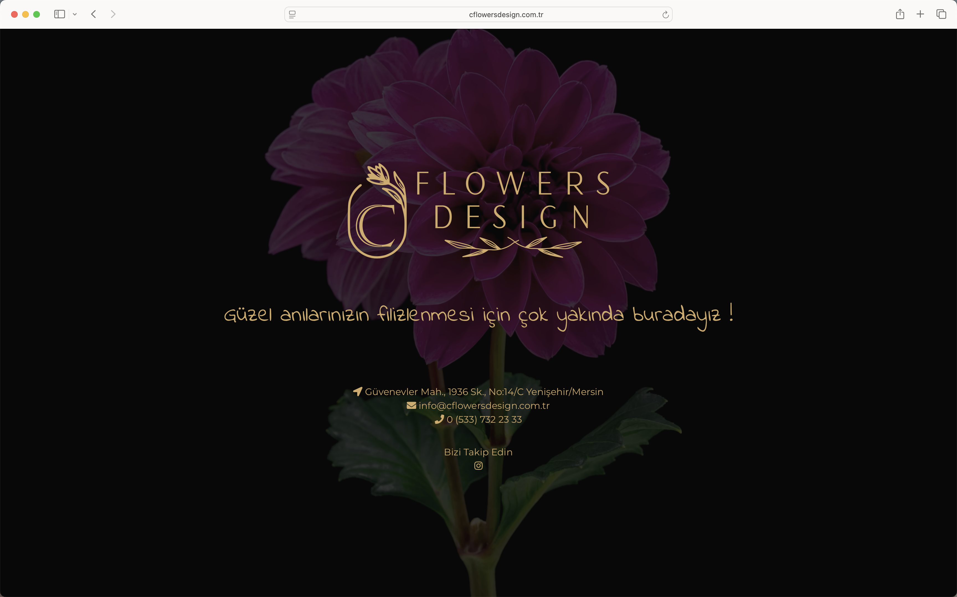
Task: Open a new tab with plus button
Action: tap(920, 14)
